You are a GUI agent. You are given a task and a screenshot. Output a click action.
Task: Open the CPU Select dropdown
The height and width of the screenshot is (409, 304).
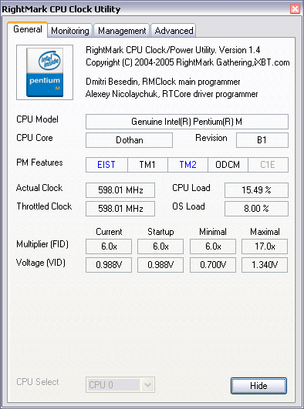pyautogui.click(x=120, y=385)
